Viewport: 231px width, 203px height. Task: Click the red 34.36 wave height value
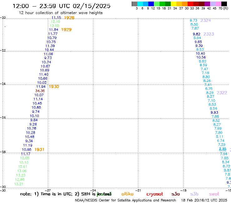(x=40, y=91)
